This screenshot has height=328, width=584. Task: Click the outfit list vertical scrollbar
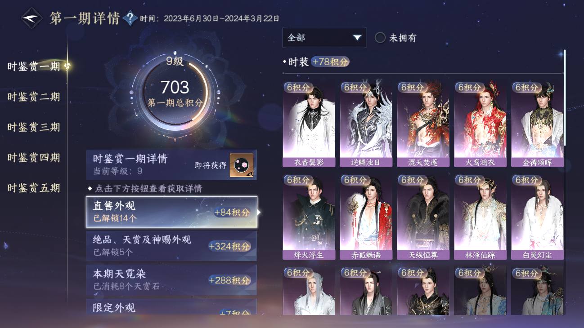coord(565,98)
